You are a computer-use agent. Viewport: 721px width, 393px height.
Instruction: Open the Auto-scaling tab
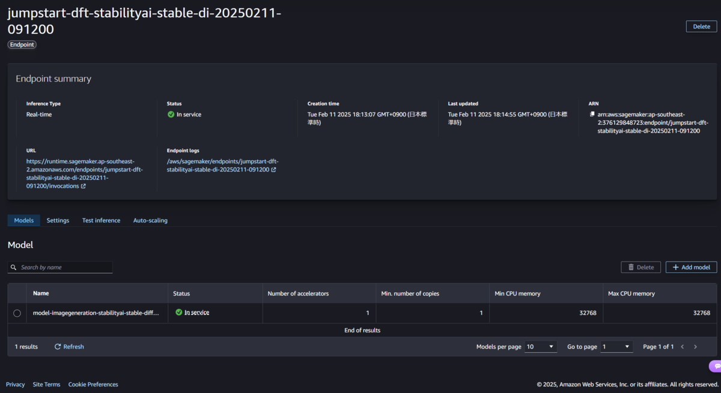click(150, 220)
